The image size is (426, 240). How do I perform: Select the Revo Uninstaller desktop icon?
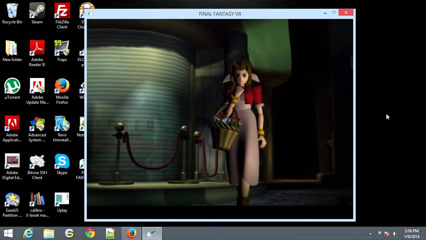[x=62, y=129]
